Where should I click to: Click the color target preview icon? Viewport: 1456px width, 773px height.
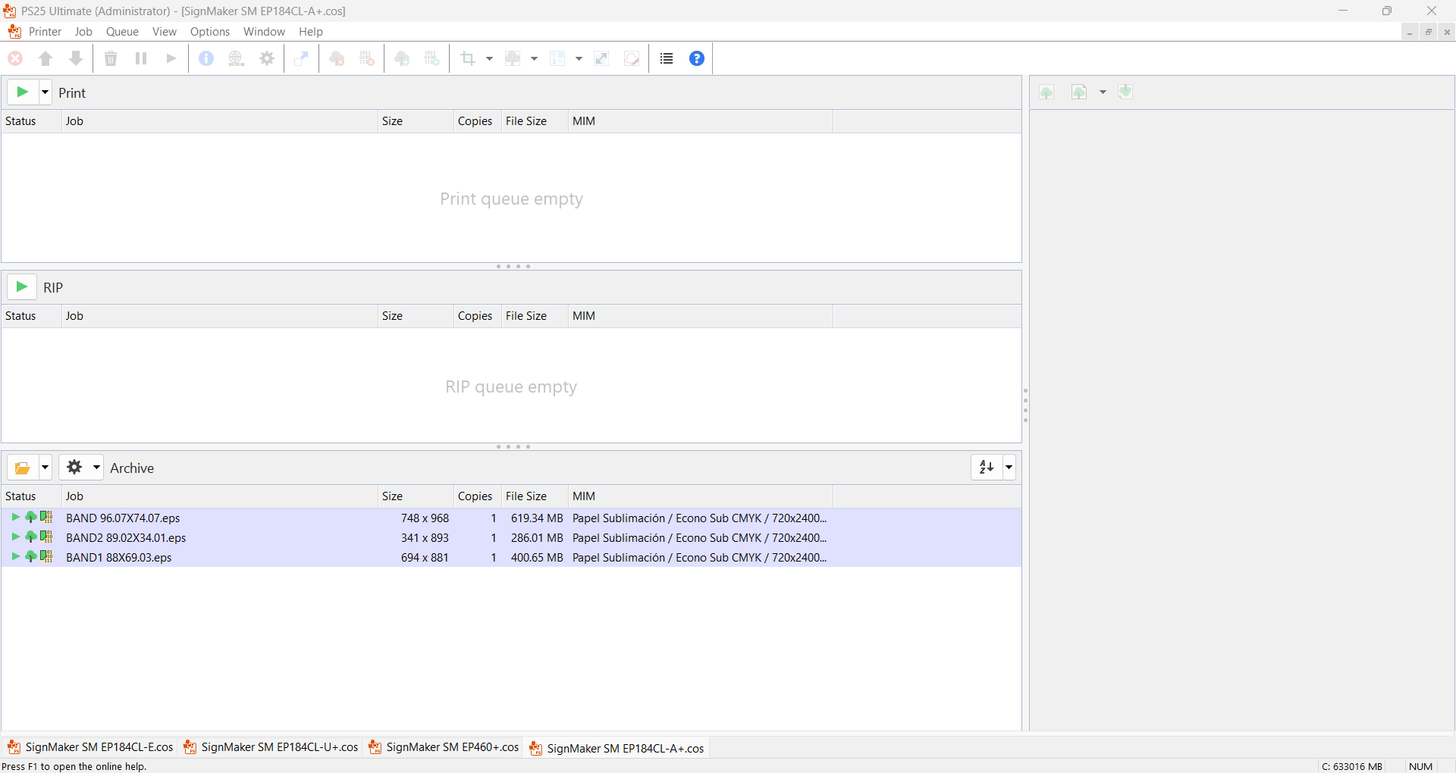coord(237,58)
